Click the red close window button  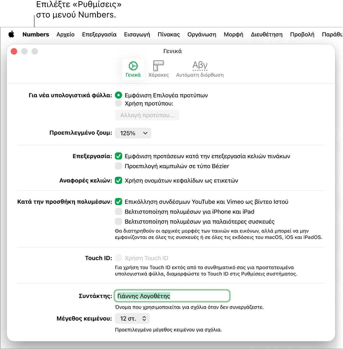[x=14, y=51]
